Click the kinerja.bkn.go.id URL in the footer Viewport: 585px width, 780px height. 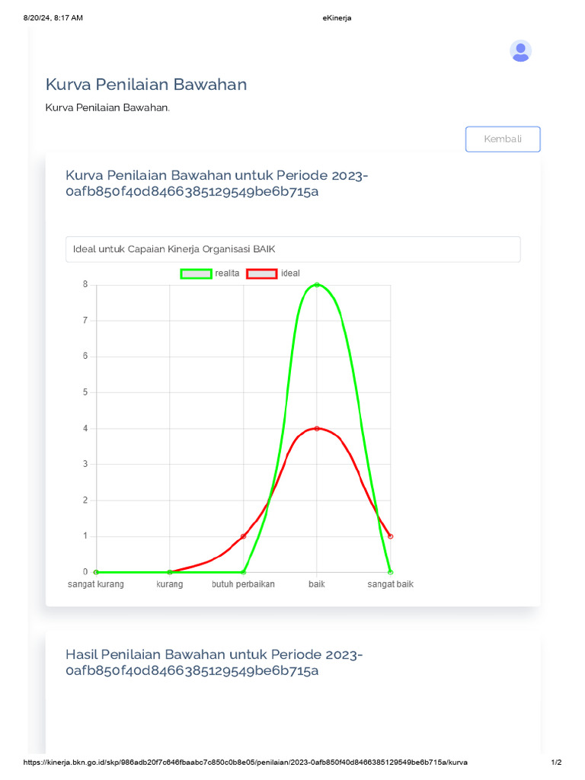click(245, 762)
